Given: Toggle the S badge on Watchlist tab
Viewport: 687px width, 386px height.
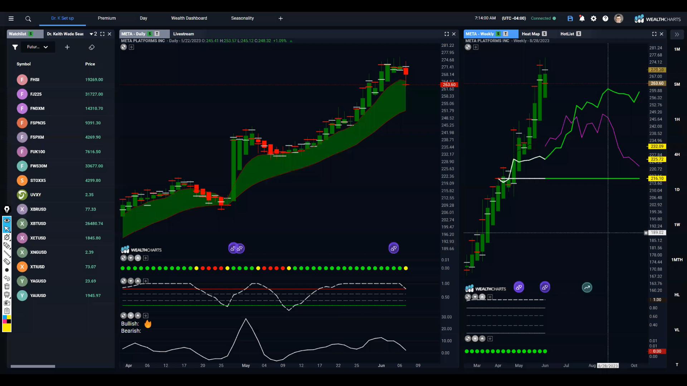Looking at the screenshot, I should click(x=31, y=34).
